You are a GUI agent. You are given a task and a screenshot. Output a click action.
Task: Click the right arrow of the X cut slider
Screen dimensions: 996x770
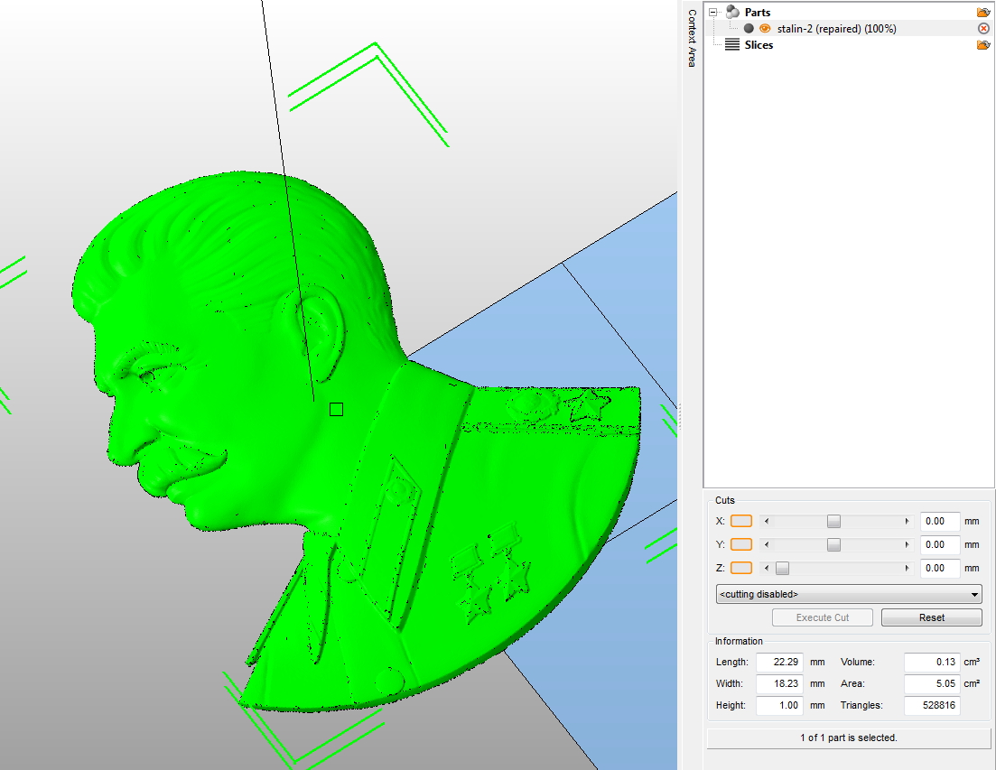[908, 521]
